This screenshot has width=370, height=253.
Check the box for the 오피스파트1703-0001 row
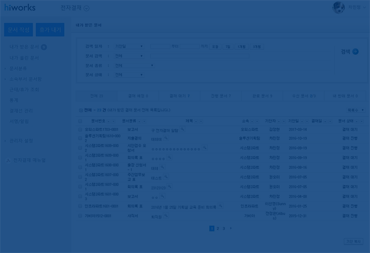point(80,130)
